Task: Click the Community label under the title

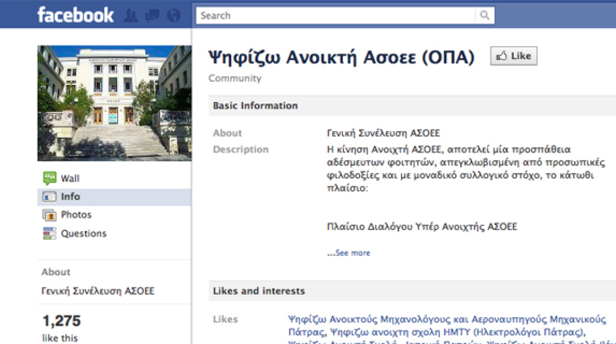Action: pos(235,79)
